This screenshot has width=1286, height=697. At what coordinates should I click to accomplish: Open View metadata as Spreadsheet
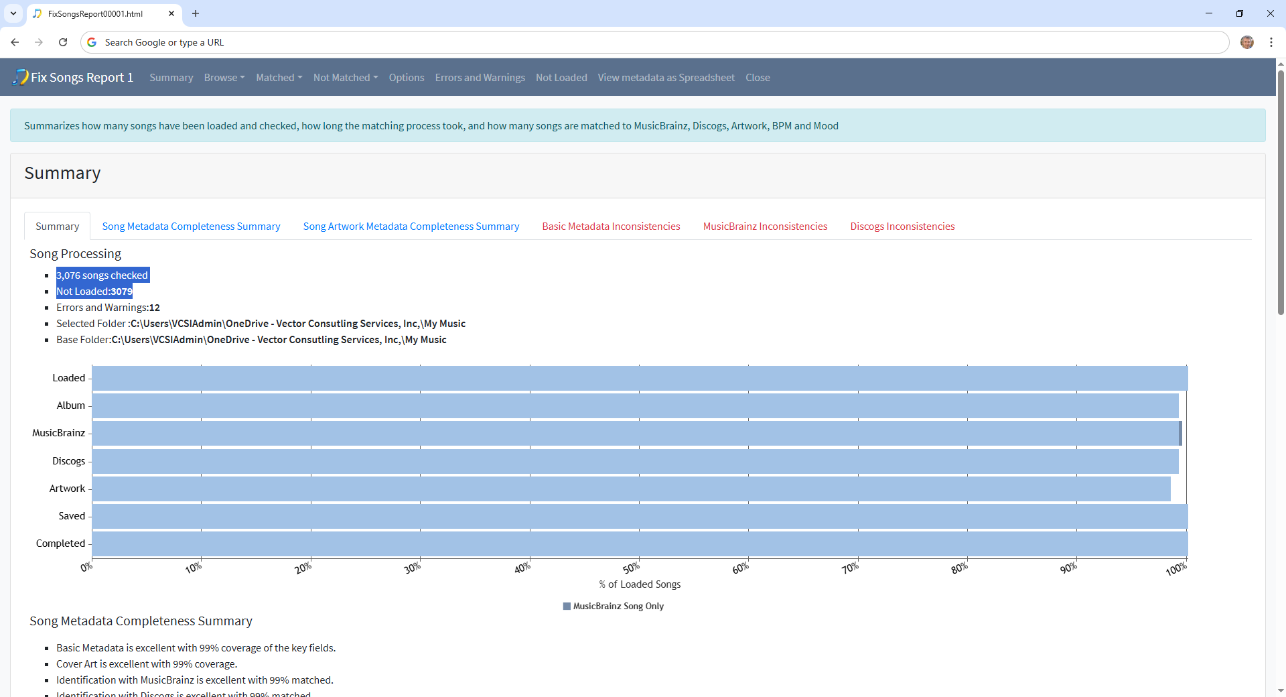[x=666, y=78]
